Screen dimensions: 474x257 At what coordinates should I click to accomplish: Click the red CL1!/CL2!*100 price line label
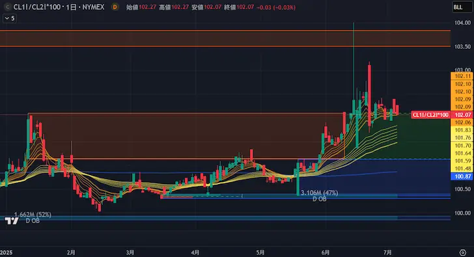(430, 115)
